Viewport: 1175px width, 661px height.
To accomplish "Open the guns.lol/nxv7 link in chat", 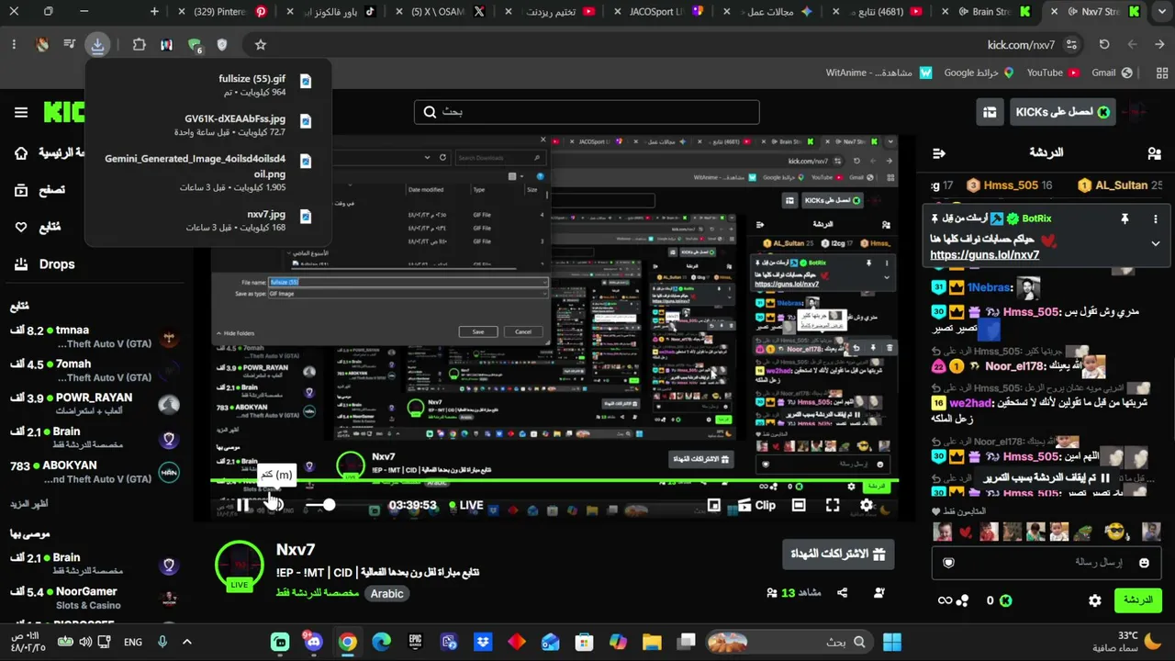I will tap(985, 255).
